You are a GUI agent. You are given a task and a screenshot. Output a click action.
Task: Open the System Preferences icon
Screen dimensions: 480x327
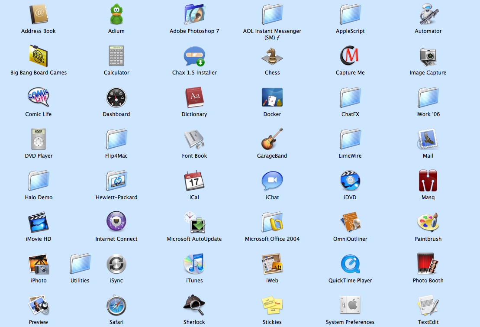[x=350, y=305]
